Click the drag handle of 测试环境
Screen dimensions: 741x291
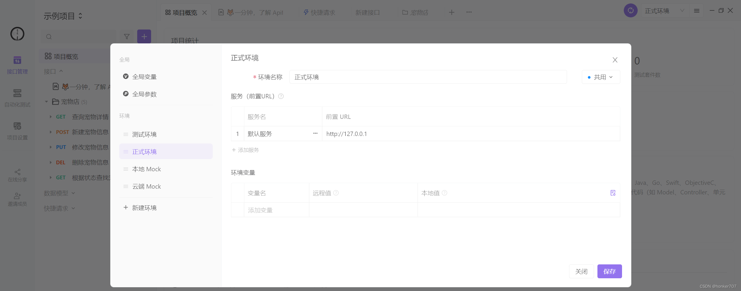(126, 134)
